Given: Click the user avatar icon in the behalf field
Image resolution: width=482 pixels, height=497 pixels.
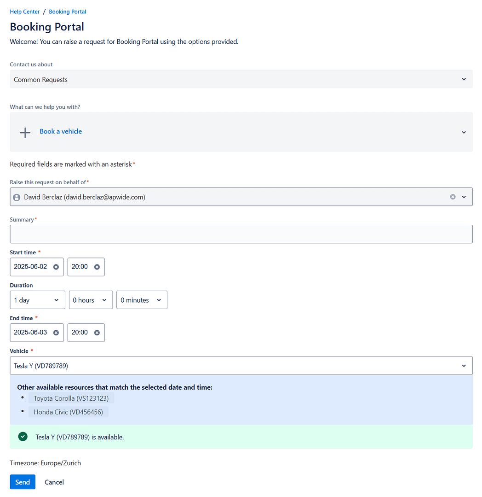Looking at the screenshot, I should click(x=17, y=197).
